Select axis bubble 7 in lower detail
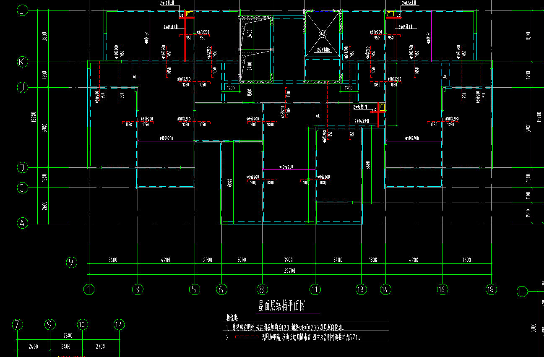 point(18,324)
